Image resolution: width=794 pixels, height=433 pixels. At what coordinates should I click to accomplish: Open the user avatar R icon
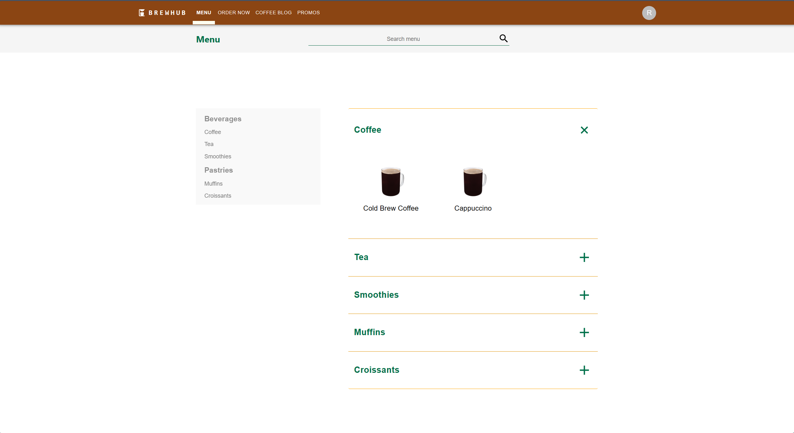[649, 13]
